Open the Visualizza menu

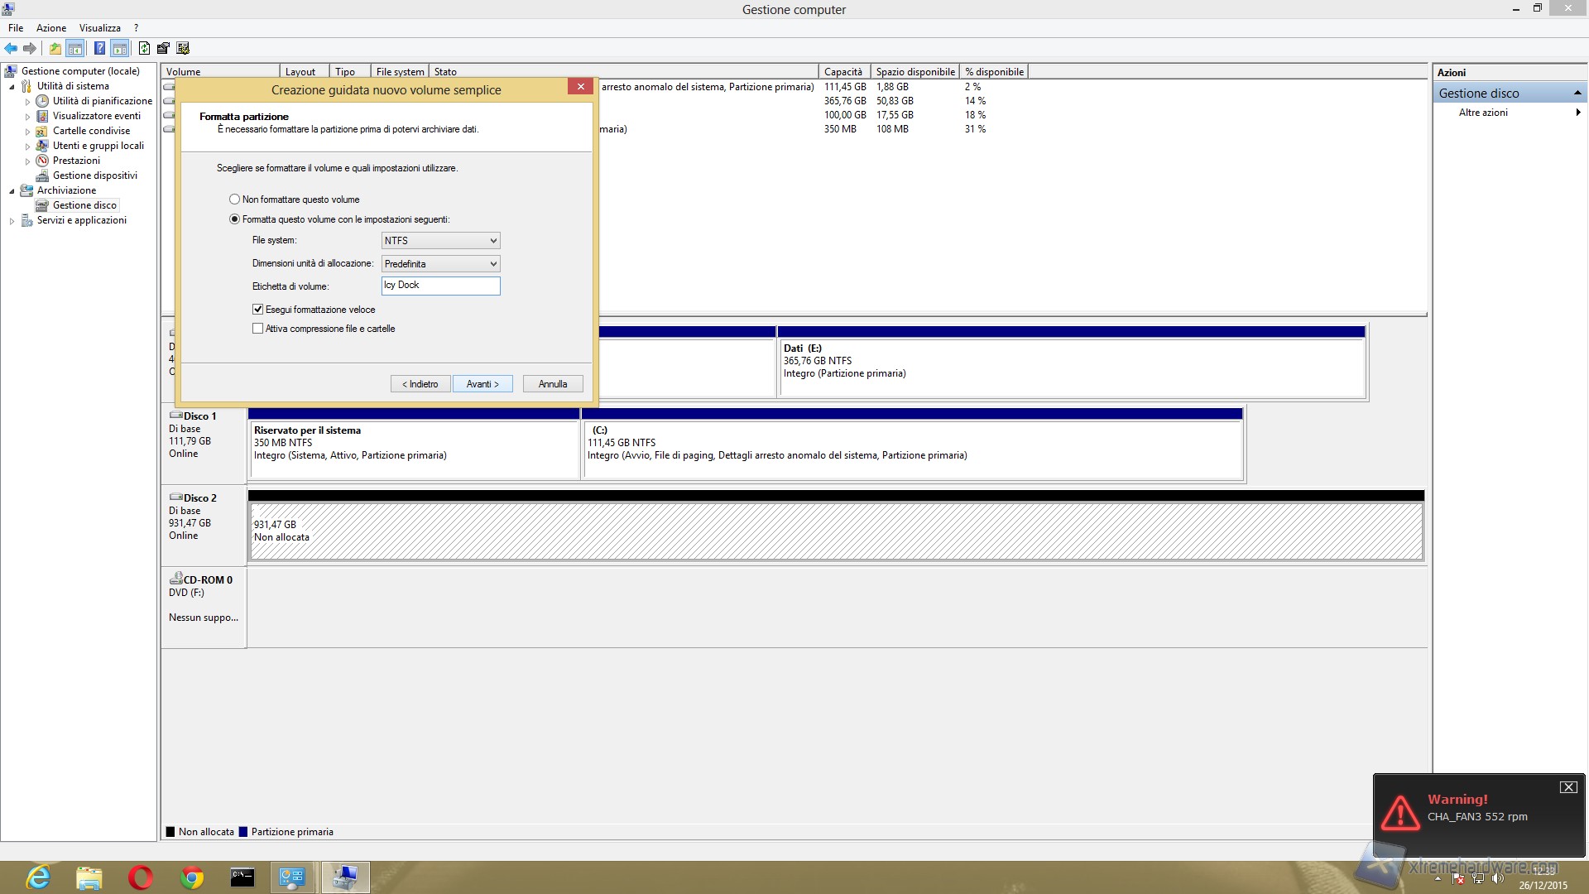tap(99, 28)
